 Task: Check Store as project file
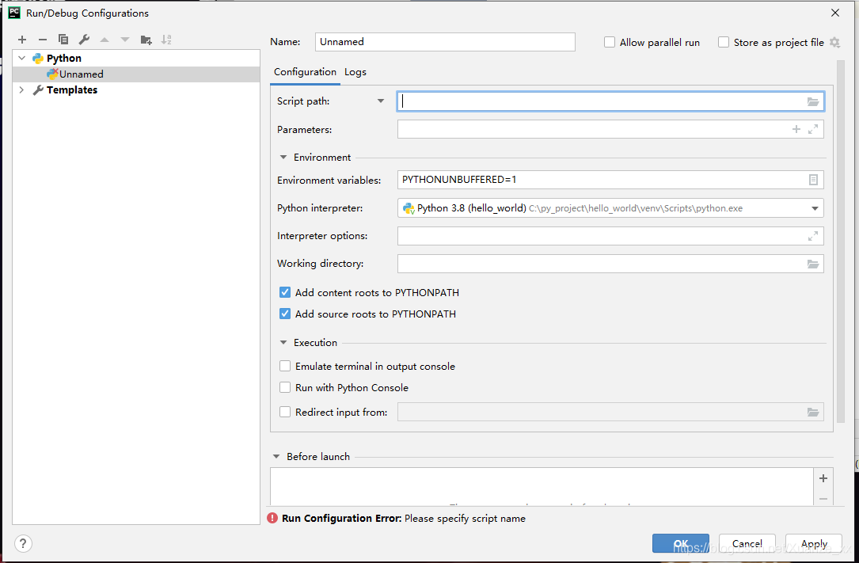coord(724,42)
